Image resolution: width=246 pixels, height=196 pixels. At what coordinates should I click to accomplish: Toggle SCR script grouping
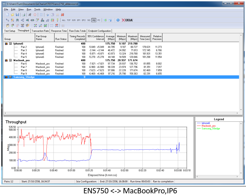(x=74, y=20)
